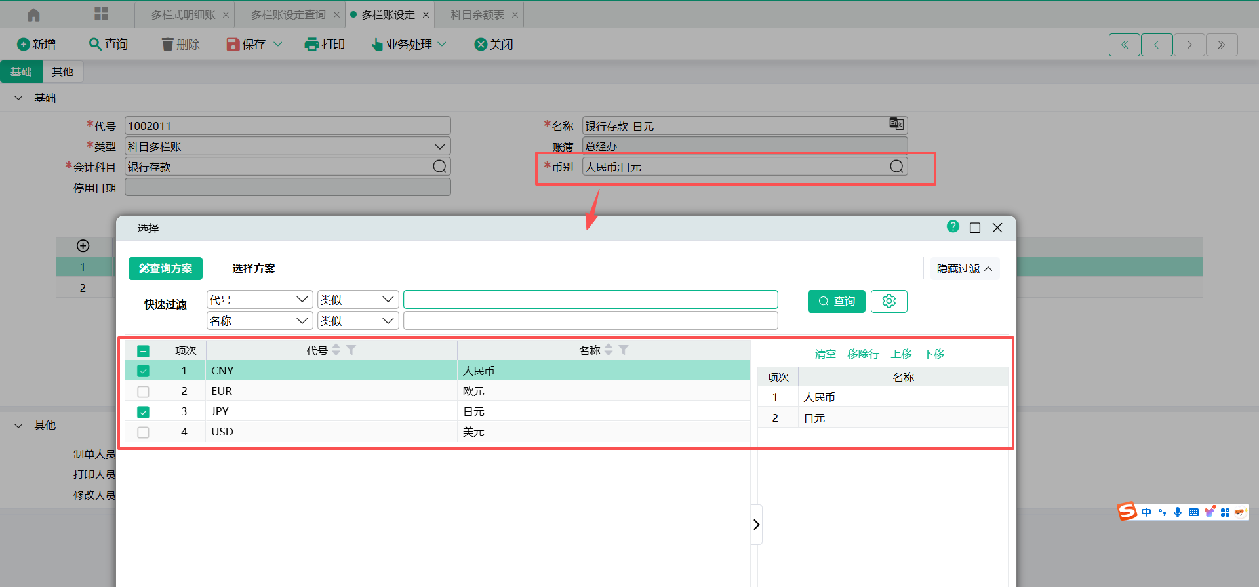Click the first quick filter text input
Screen dimensions: 1259x587
[x=590, y=300]
